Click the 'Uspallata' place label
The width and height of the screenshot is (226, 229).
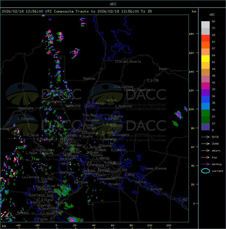pos(26,108)
